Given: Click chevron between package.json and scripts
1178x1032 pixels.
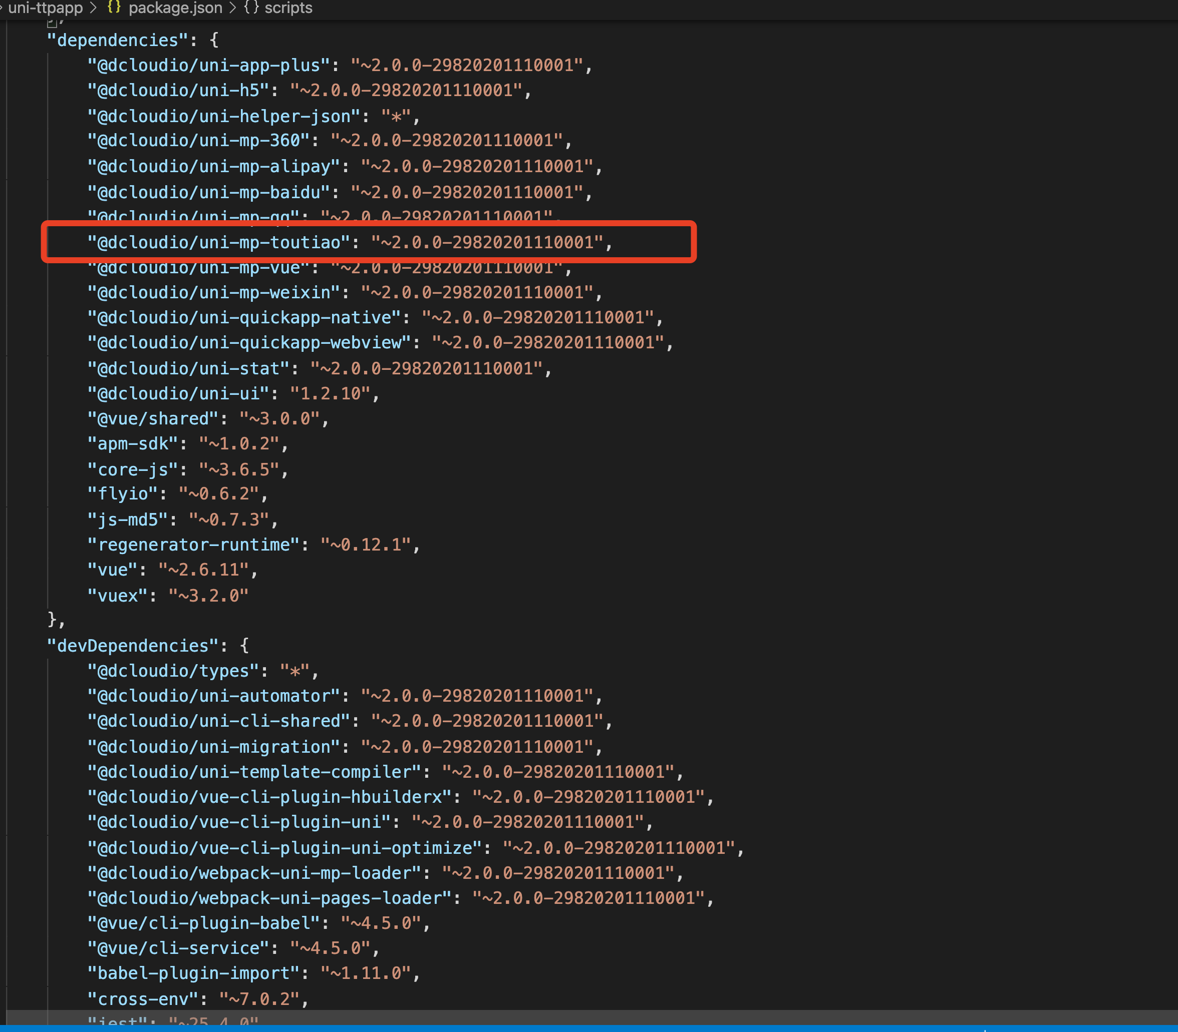Looking at the screenshot, I should coord(233,8).
